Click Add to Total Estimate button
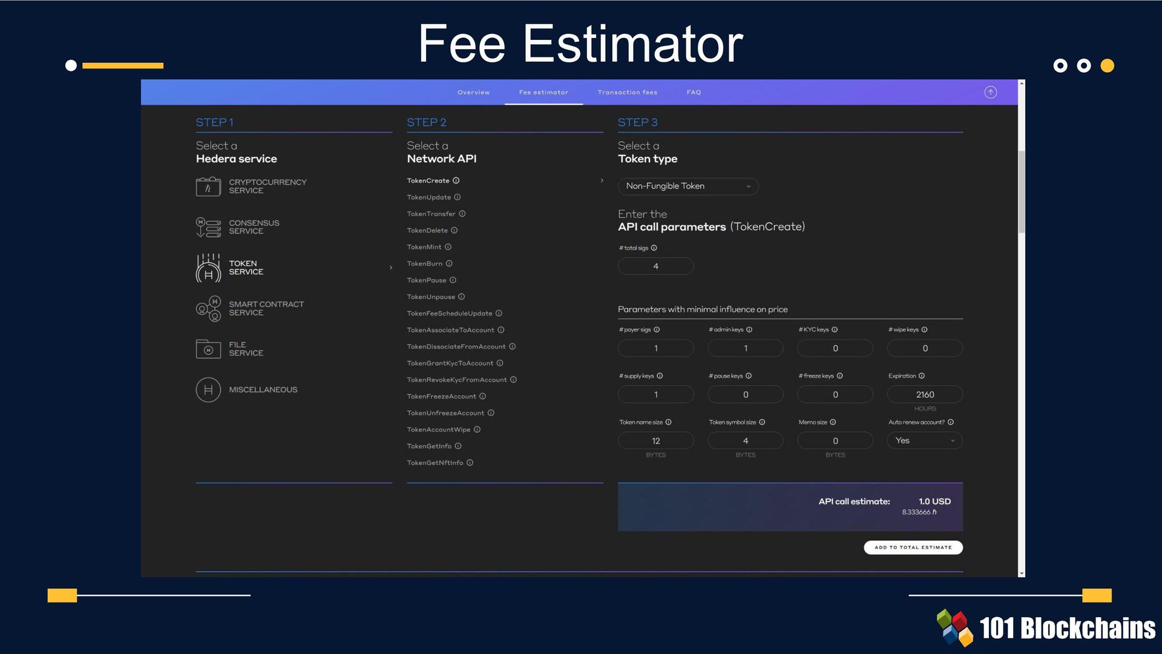The height and width of the screenshot is (654, 1162). [913, 547]
